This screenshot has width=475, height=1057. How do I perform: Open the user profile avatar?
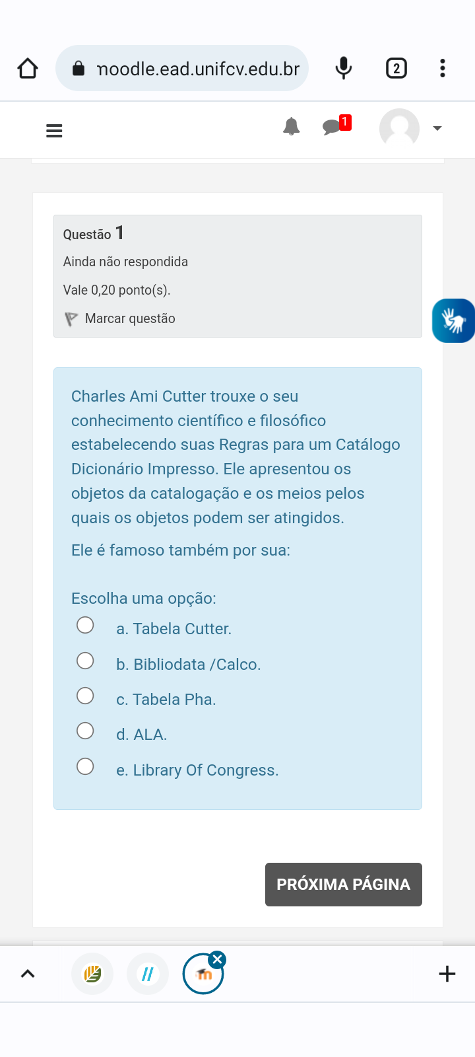(399, 128)
